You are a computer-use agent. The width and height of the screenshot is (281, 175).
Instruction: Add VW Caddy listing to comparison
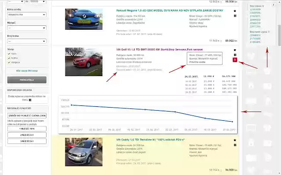(x=235, y=145)
